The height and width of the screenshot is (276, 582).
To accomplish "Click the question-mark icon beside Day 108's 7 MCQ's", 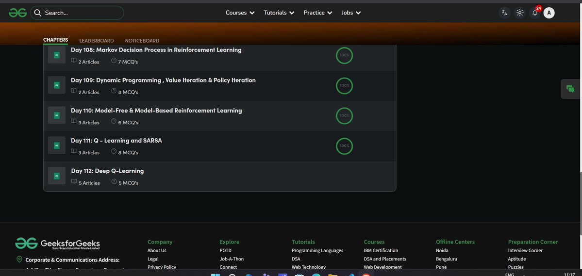I will pos(114,61).
